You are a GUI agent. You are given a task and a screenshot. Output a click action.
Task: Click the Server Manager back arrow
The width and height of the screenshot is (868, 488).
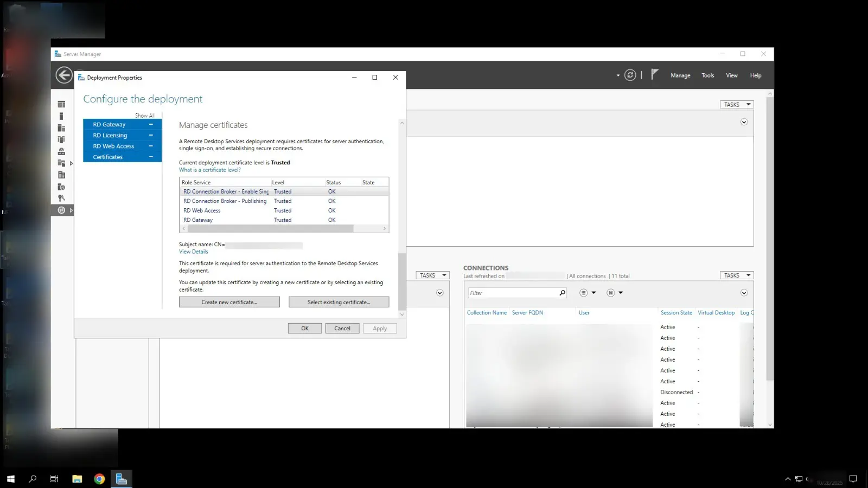click(x=64, y=75)
